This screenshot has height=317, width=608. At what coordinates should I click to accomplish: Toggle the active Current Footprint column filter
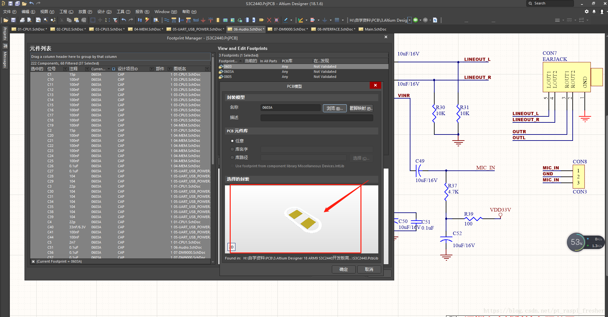tap(114, 69)
